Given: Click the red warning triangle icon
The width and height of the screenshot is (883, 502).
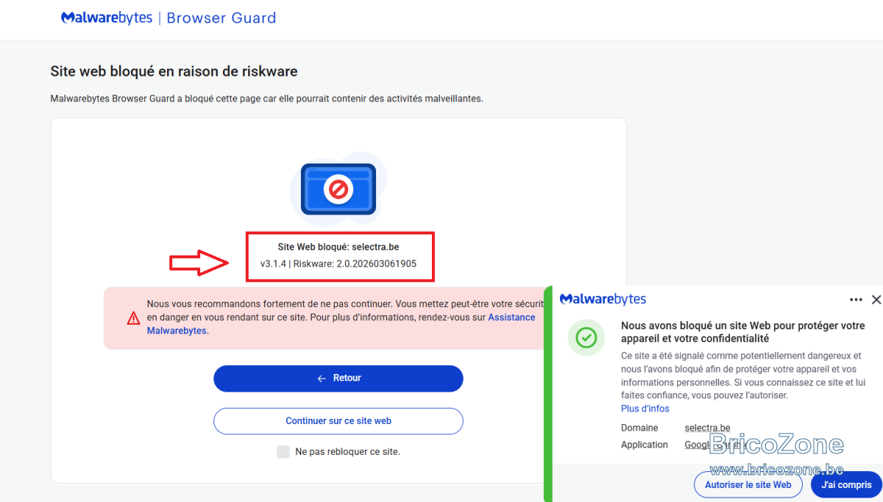Looking at the screenshot, I should (x=133, y=319).
